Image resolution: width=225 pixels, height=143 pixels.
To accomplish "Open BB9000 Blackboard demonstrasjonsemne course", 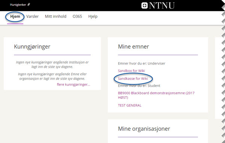I will coord(156,95).
